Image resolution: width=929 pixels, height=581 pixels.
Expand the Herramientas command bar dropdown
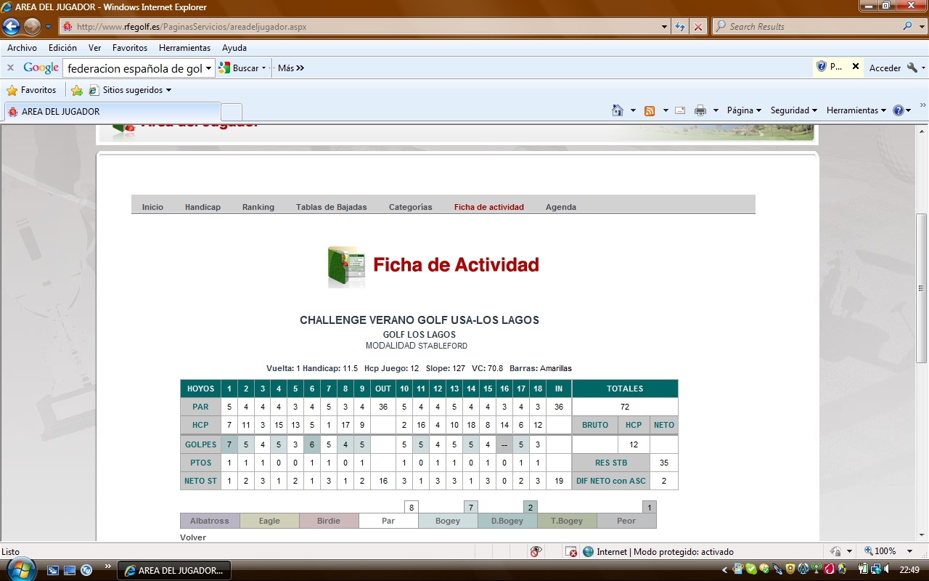point(883,110)
